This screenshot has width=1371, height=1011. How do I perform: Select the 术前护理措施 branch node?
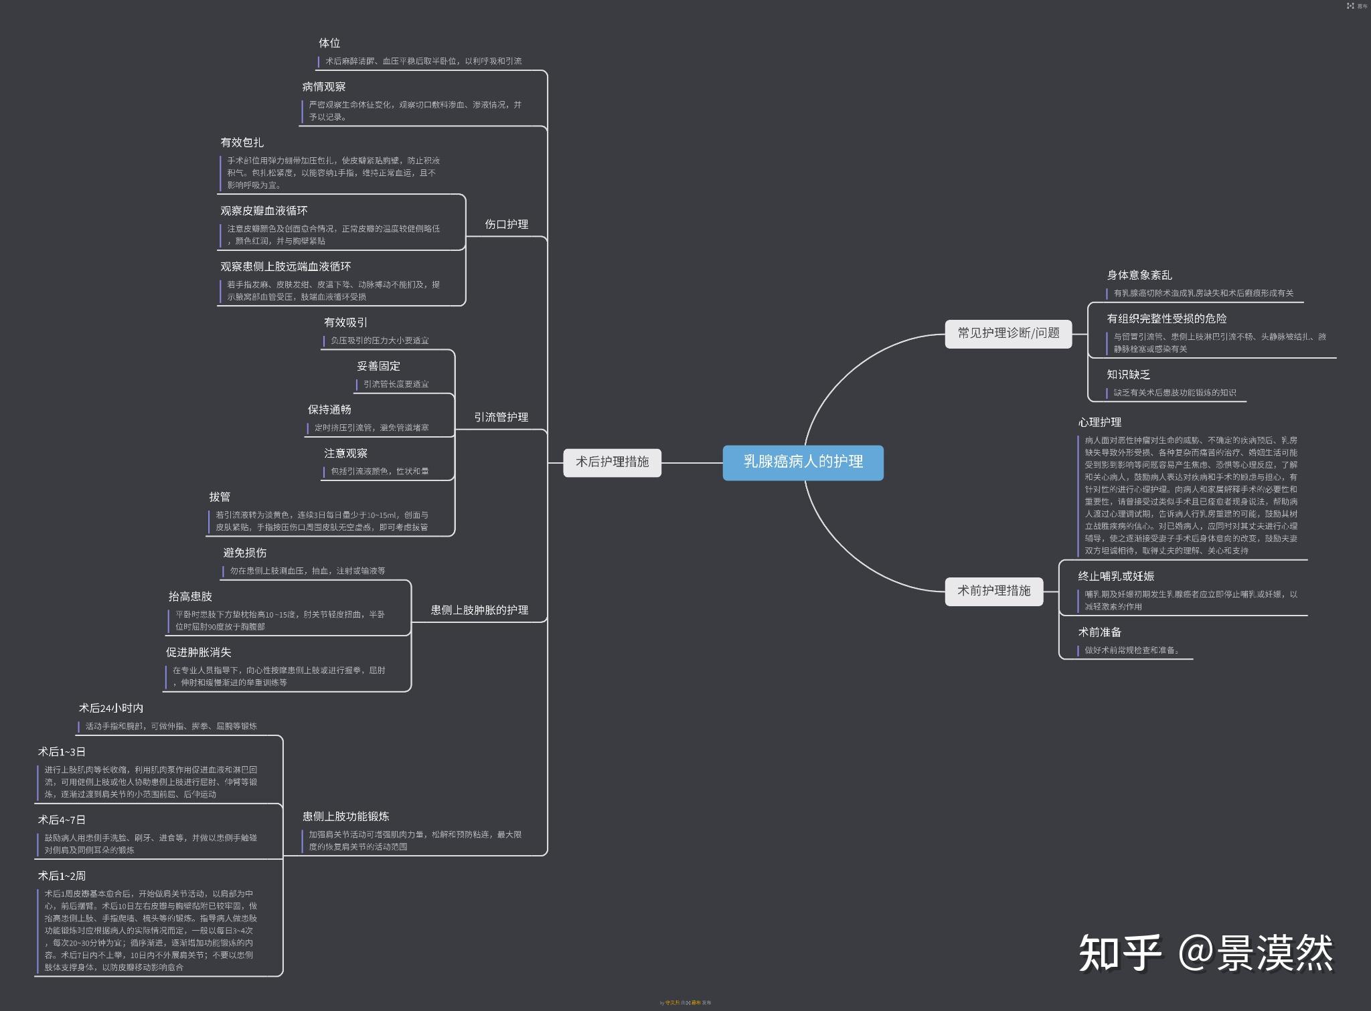[993, 591]
